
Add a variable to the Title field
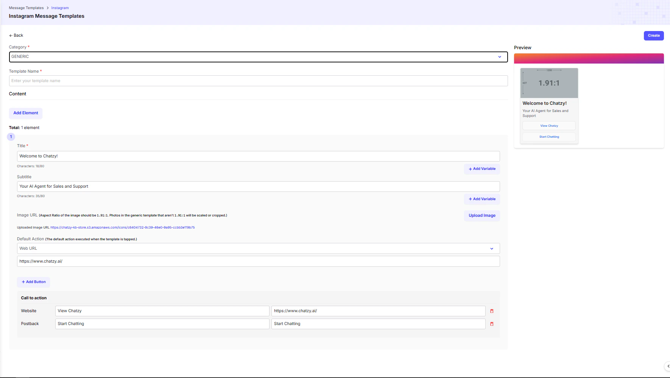[x=482, y=169]
